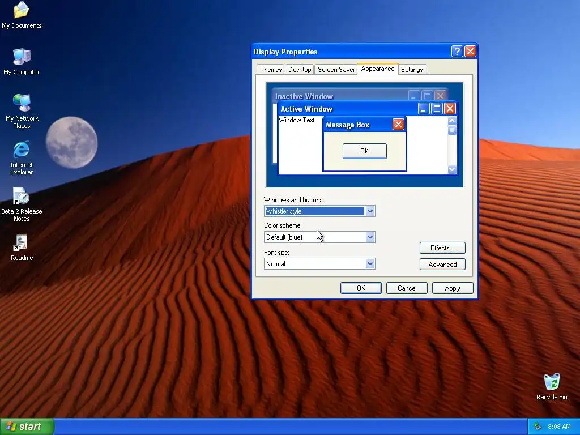
Task: Click the Cancel button
Action: 407,288
